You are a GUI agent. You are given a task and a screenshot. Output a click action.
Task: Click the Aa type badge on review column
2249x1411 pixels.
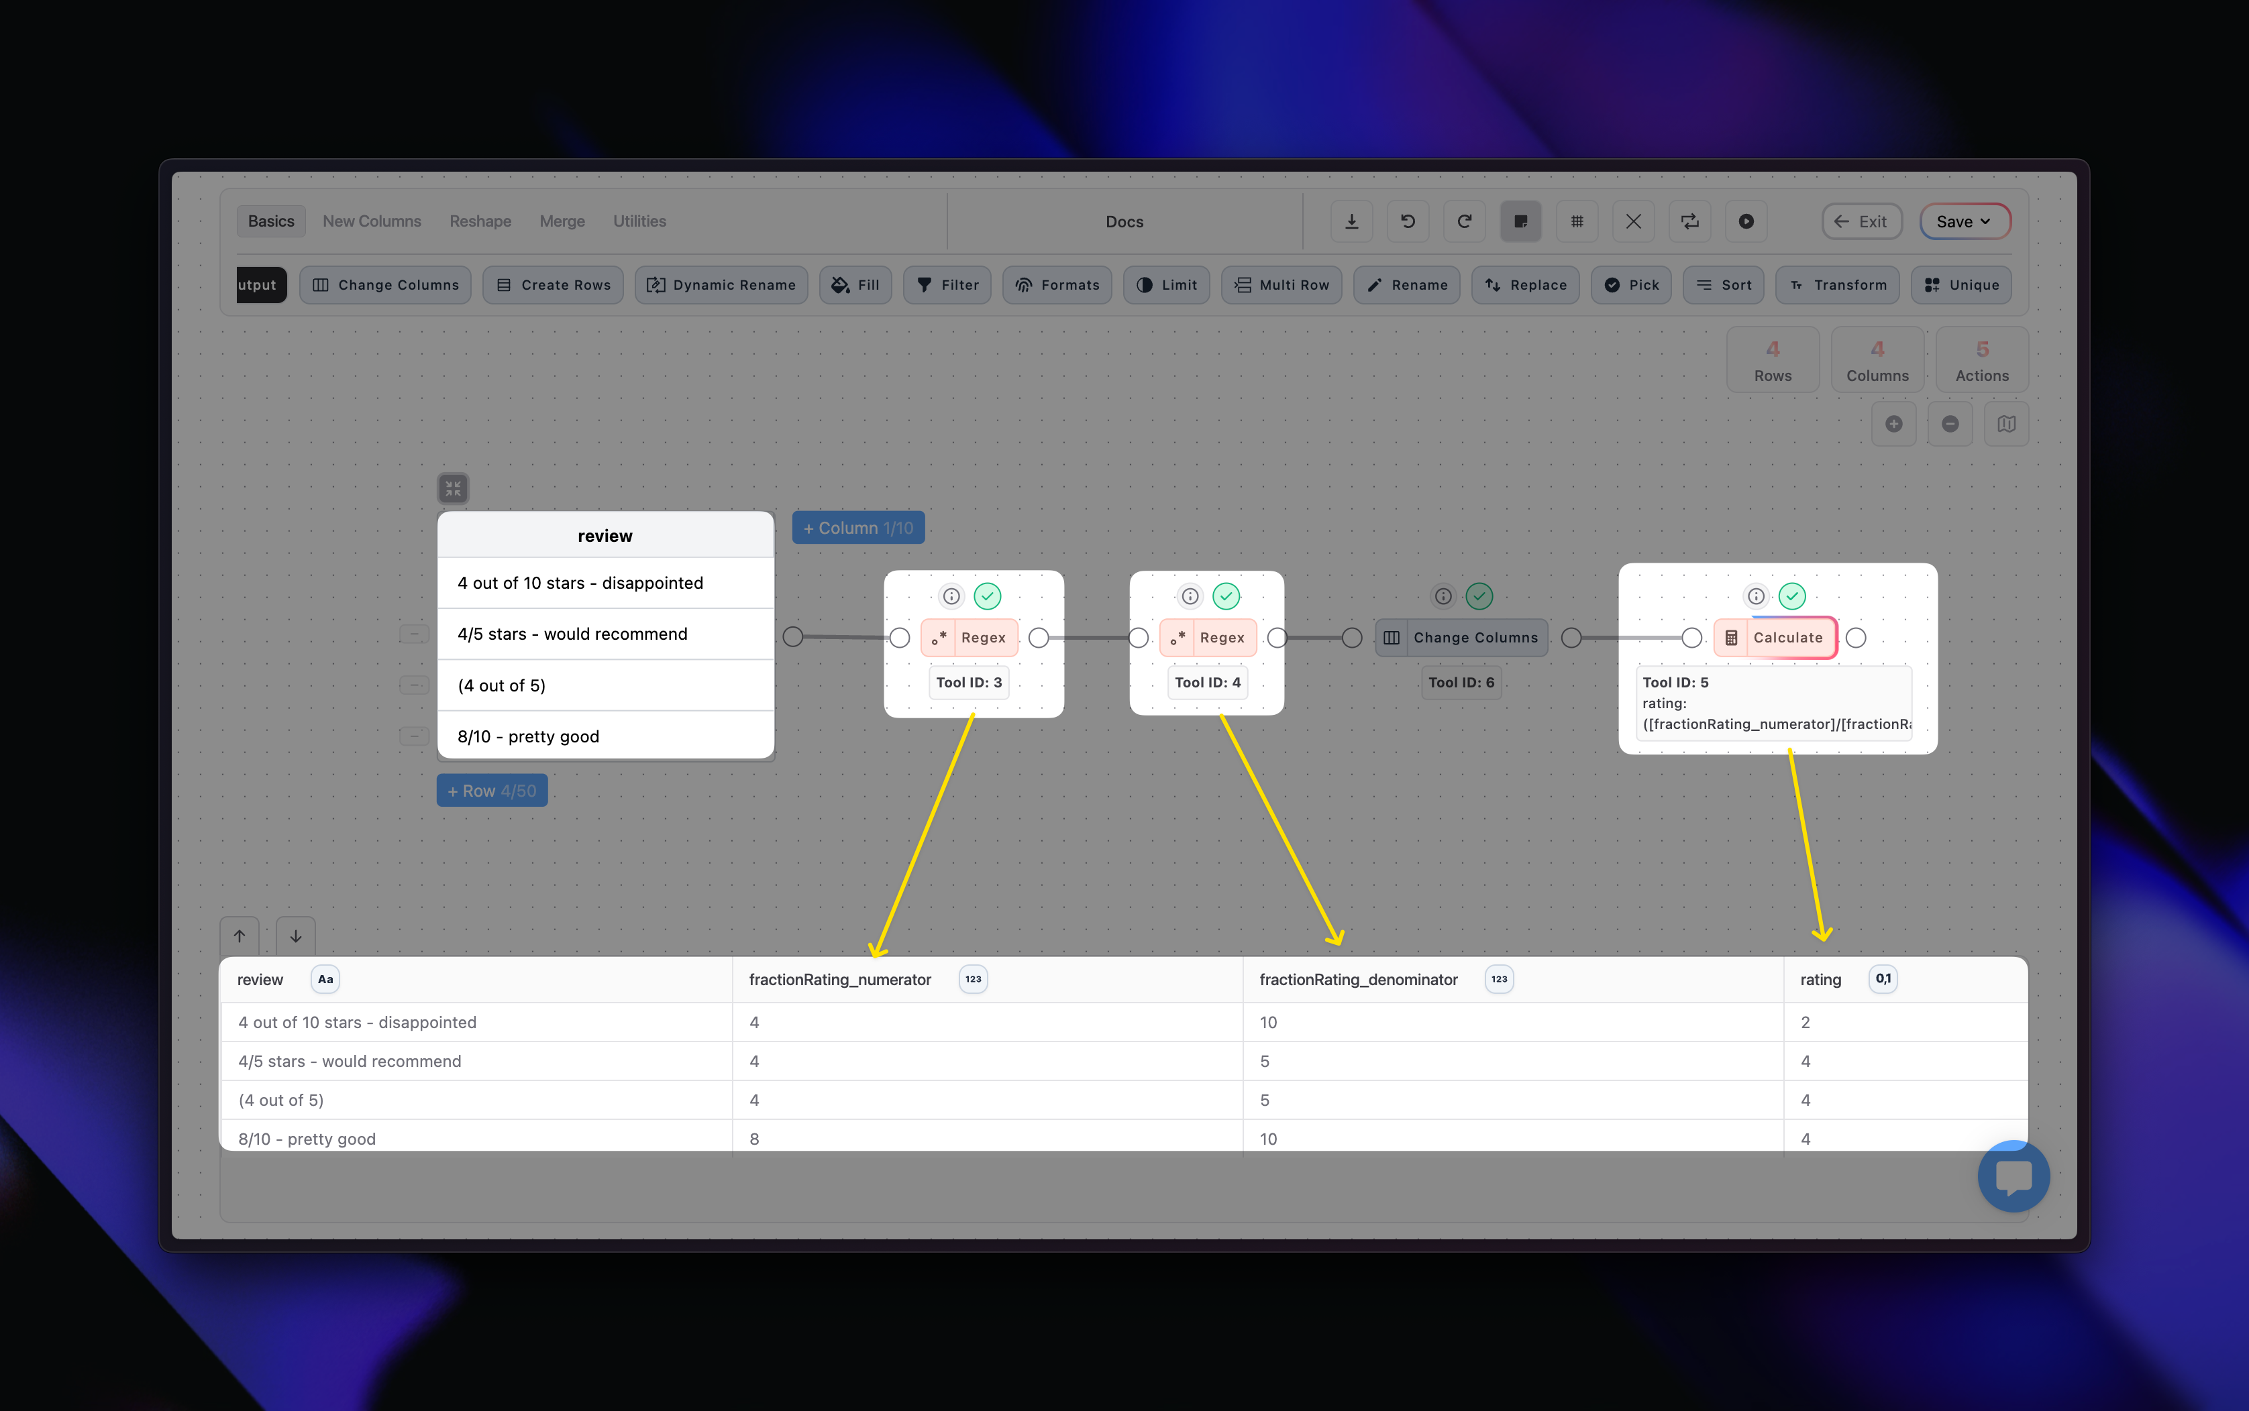pos(325,979)
